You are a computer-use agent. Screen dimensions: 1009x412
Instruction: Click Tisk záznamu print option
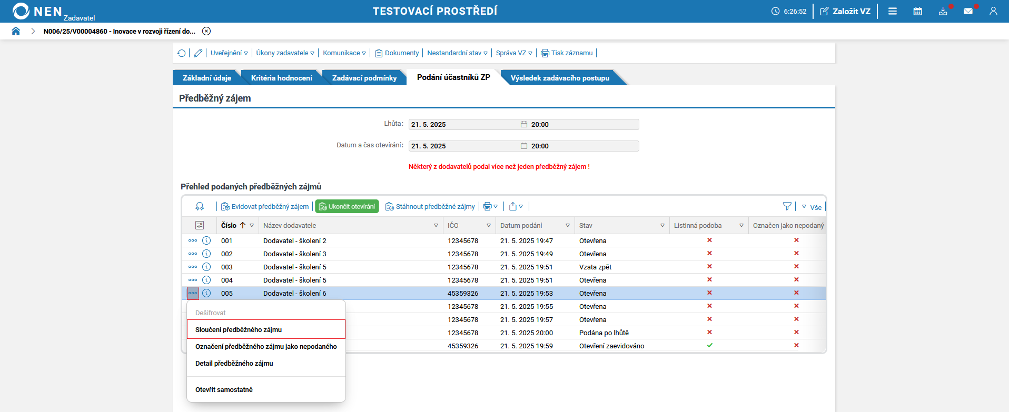(567, 53)
